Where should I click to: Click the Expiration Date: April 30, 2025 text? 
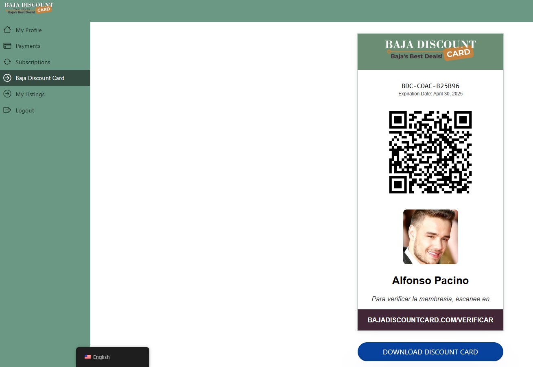(x=430, y=94)
